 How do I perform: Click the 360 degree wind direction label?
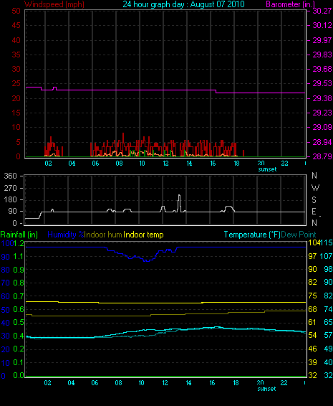click(x=10, y=176)
